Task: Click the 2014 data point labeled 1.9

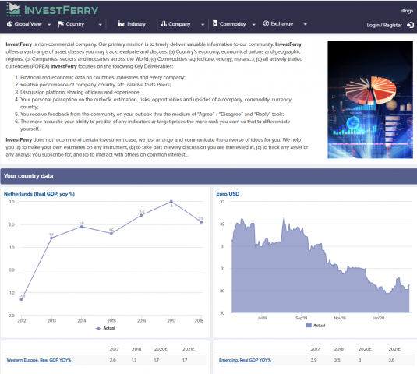Action: click(x=82, y=227)
